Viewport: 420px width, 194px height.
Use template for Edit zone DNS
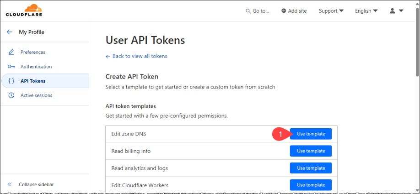311,134
